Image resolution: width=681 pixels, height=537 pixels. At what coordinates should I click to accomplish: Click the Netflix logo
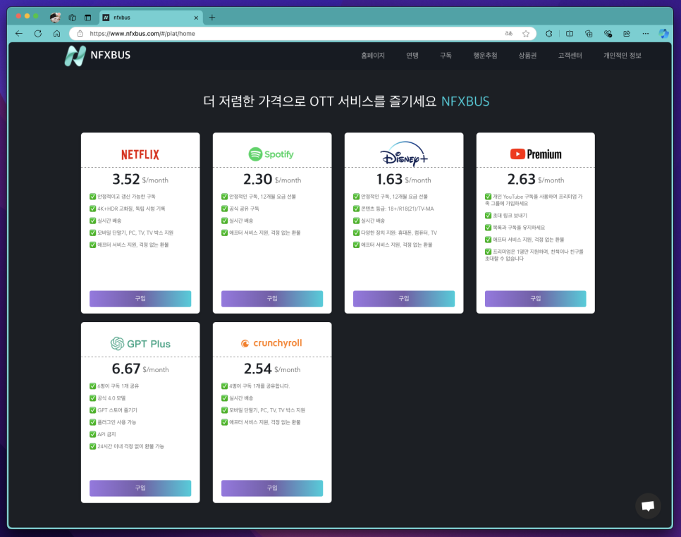[140, 154]
